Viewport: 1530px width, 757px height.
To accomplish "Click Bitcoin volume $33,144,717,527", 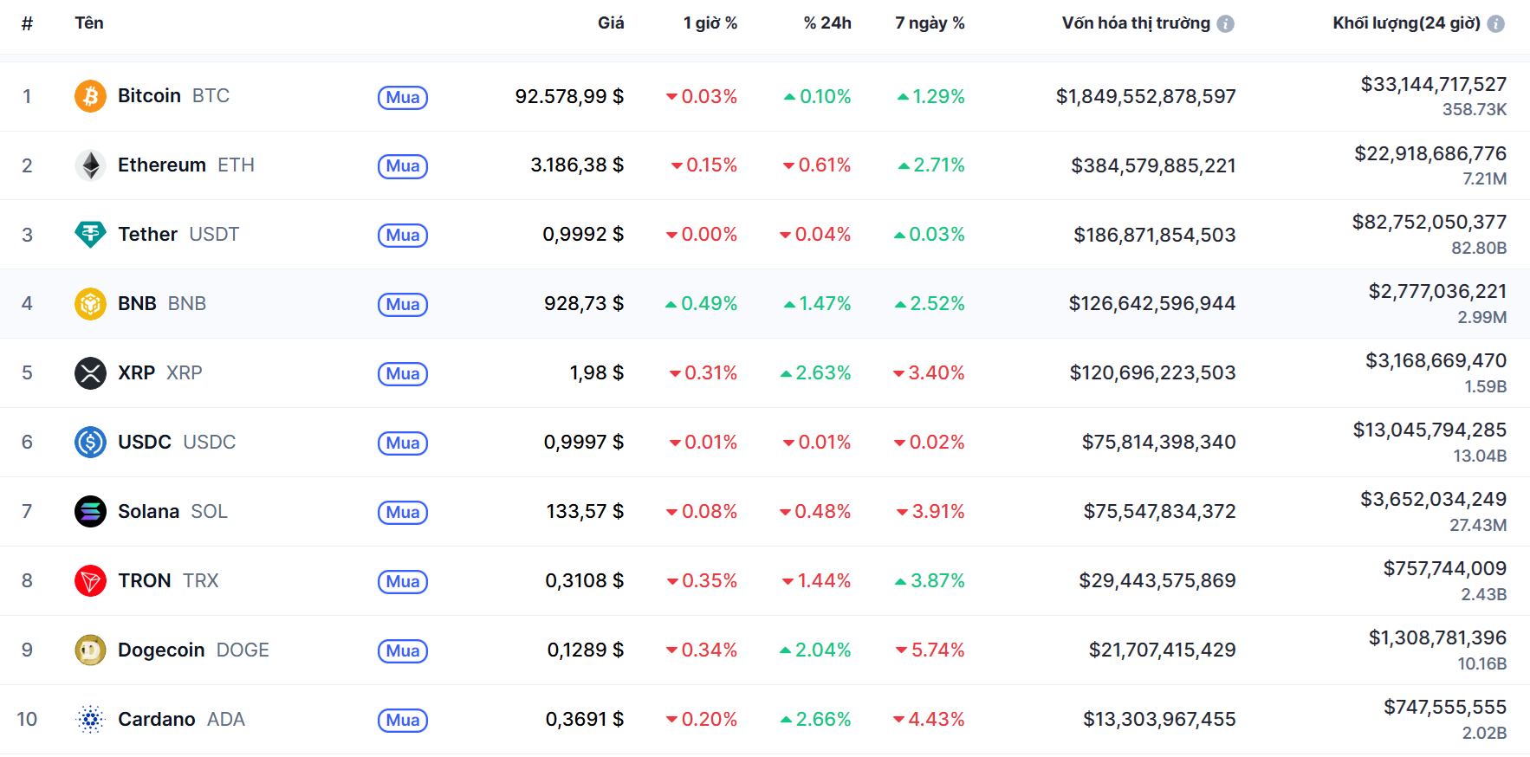I will (x=1433, y=84).
